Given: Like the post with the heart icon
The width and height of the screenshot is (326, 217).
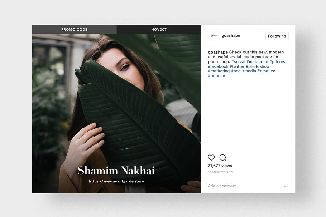Looking at the screenshot, I should click(x=211, y=157).
